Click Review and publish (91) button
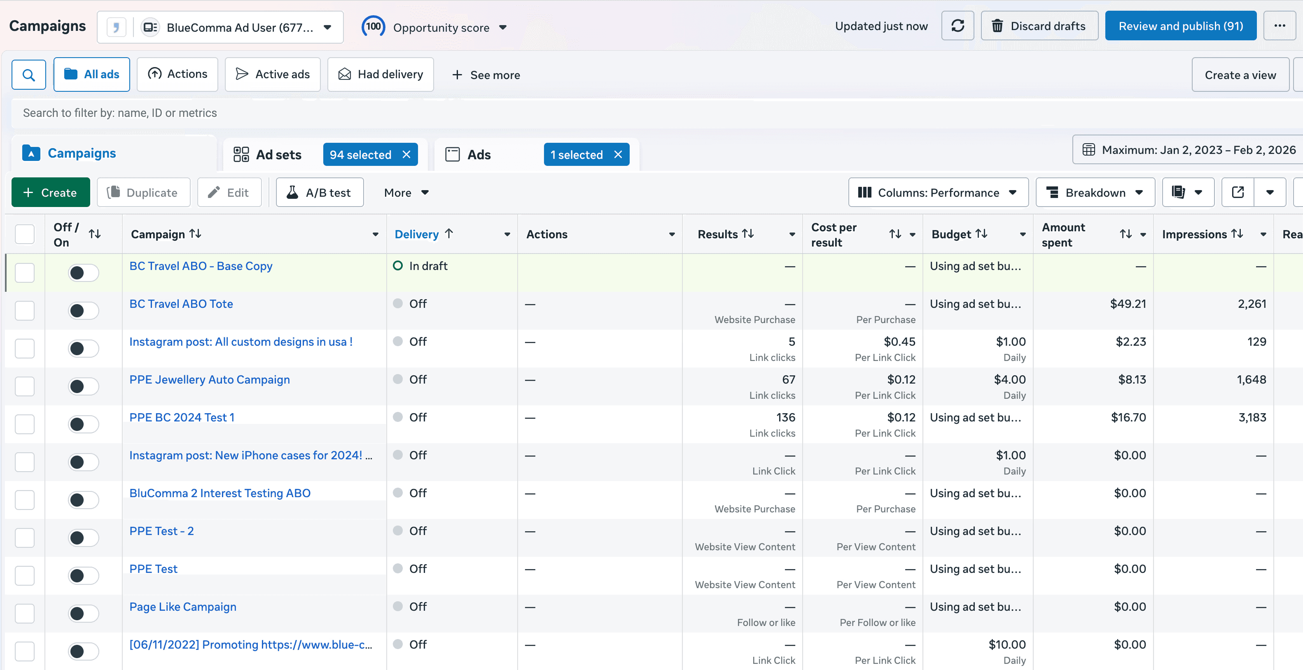Viewport: 1303px width, 670px height. click(1180, 26)
